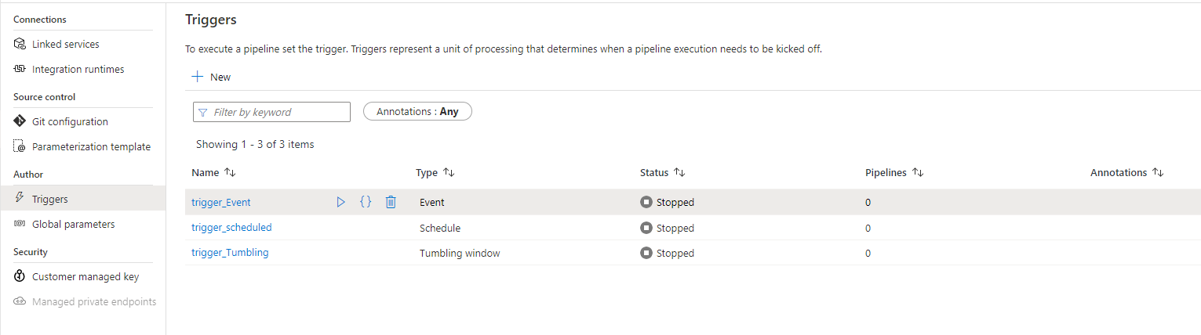Image resolution: width=1201 pixels, height=335 pixels.
Task: Navigate to Customer managed key
Action: click(86, 276)
